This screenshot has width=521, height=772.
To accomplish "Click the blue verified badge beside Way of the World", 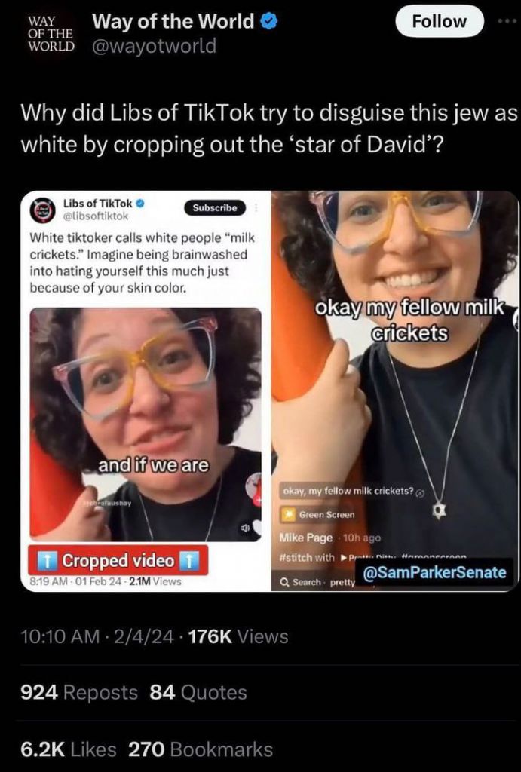I will click(x=269, y=21).
